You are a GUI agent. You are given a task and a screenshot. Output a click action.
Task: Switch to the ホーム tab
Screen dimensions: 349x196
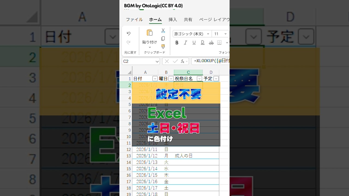coord(155,20)
